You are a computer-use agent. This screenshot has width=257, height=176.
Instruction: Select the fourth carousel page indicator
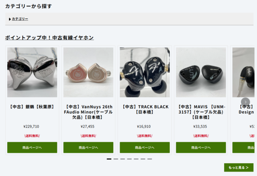pyautogui.click(x=129, y=159)
